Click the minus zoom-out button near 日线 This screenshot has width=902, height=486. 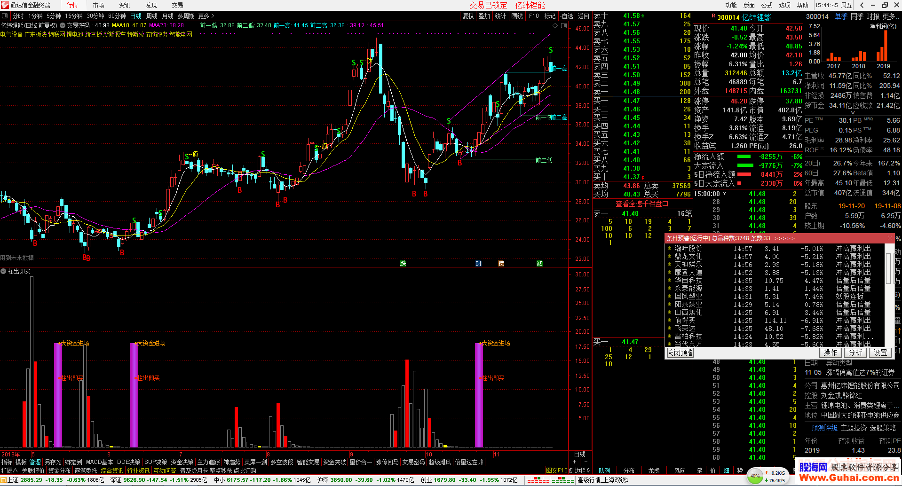click(586, 462)
